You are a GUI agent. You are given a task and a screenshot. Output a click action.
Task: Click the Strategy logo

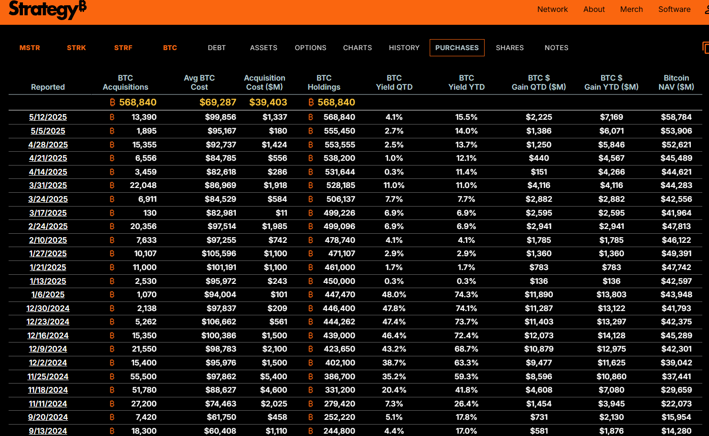point(47,10)
